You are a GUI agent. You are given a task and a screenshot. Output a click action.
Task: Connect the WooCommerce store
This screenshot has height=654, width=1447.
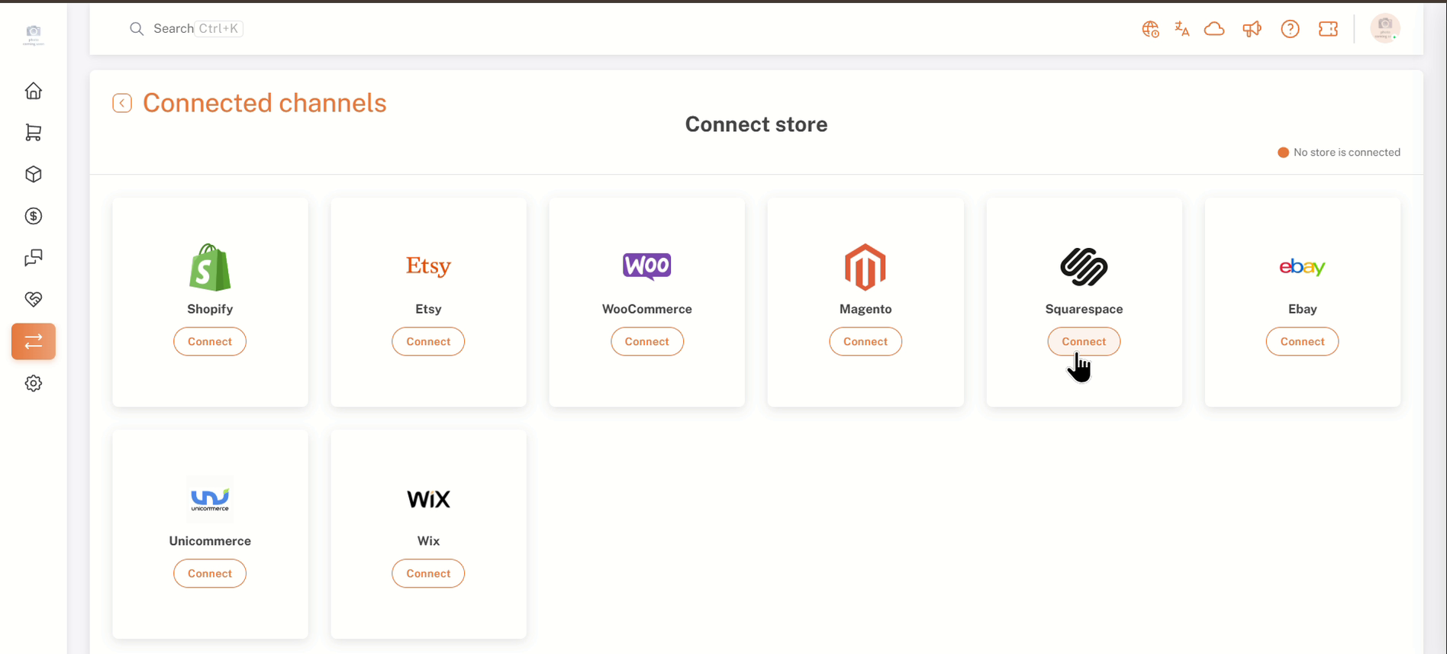[x=647, y=341]
